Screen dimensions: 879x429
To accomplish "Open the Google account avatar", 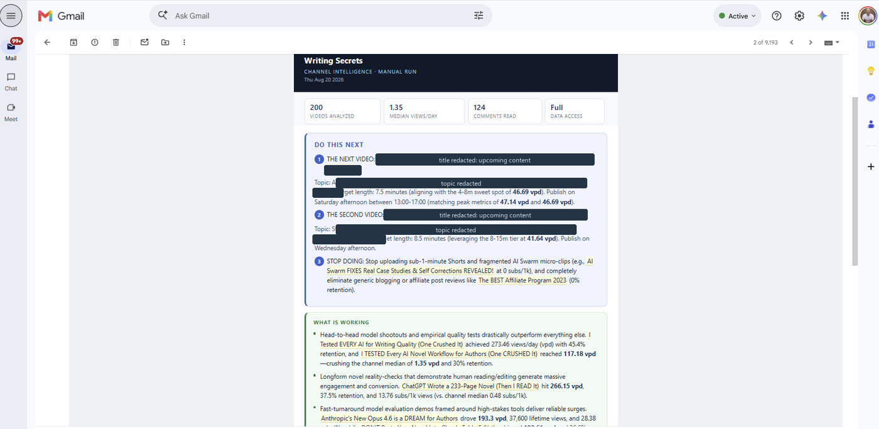I will pos(867,16).
